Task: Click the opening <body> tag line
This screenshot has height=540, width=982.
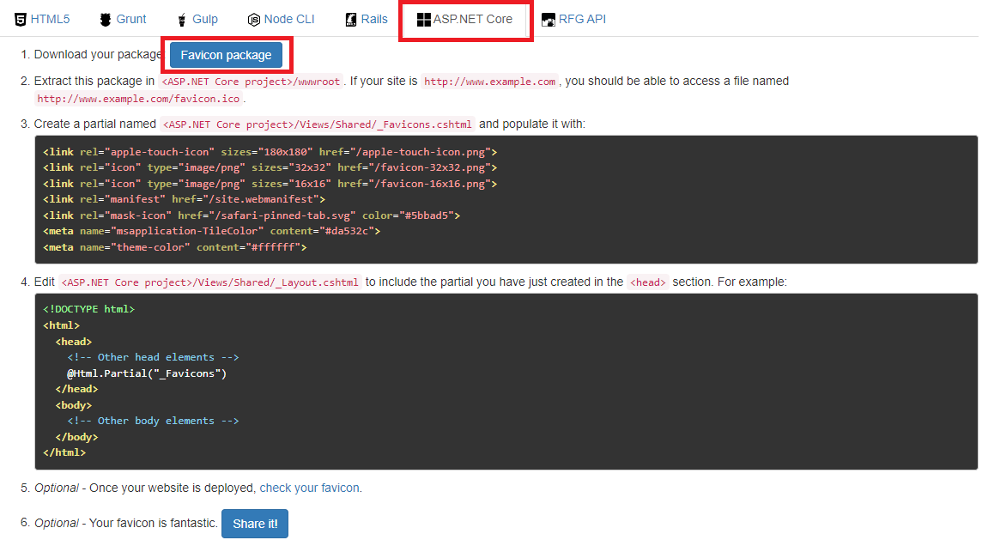Action: [74, 405]
